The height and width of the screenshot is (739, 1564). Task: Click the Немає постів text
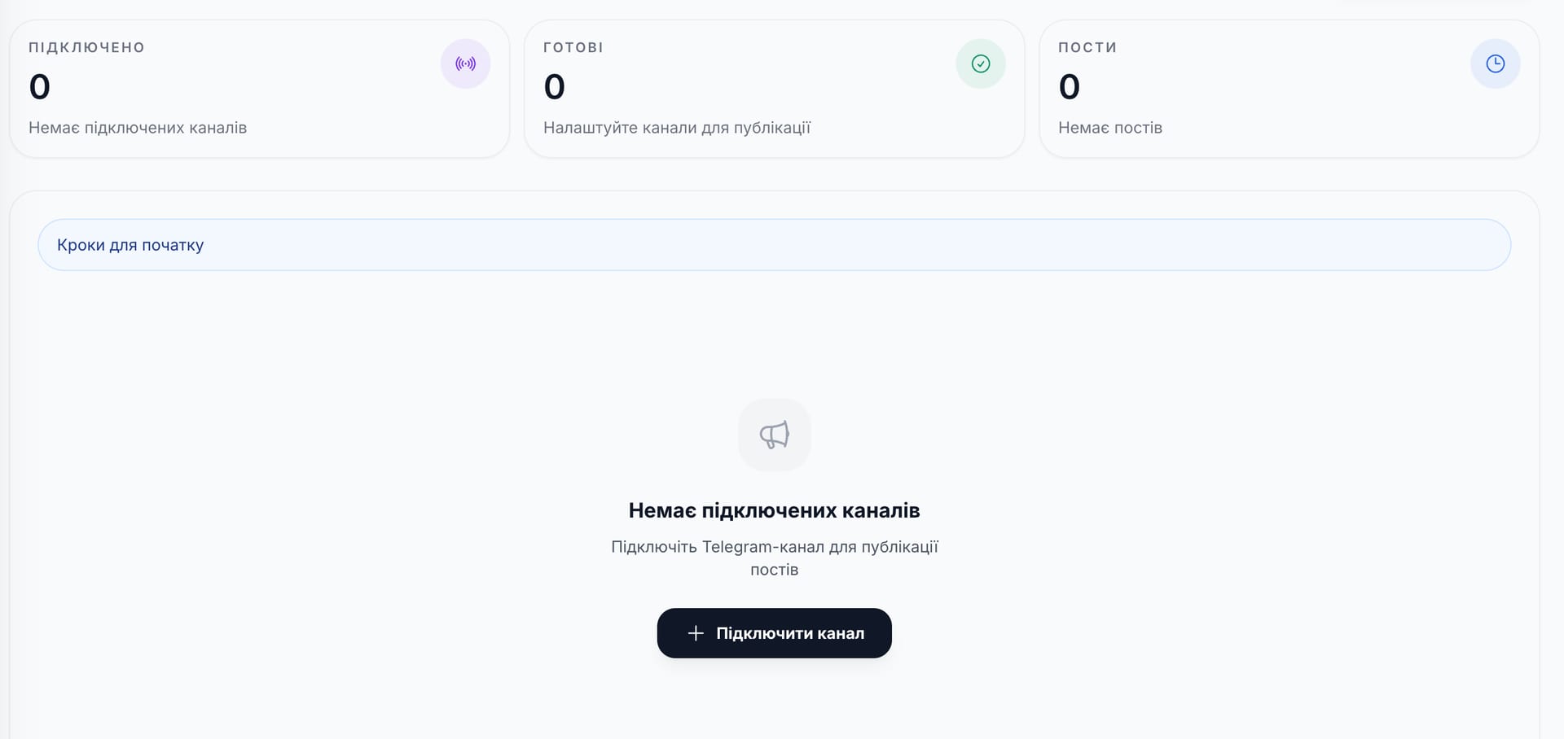click(1110, 128)
